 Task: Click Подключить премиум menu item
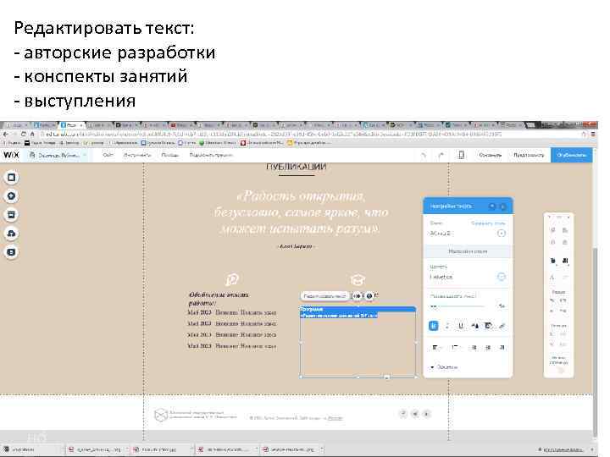pos(211,155)
